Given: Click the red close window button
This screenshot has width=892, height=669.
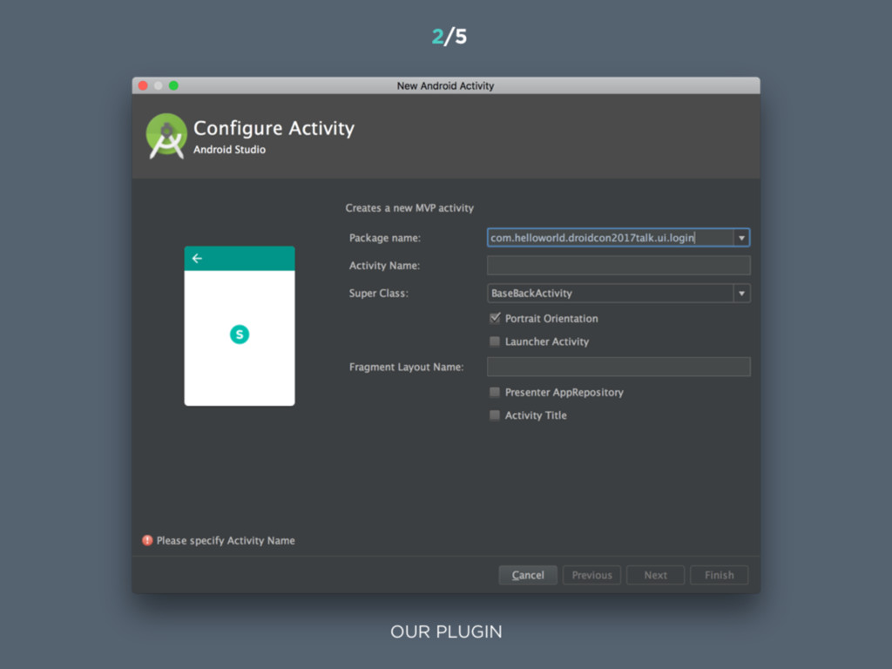Looking at the screenshot, I should (x=143, y=85).
